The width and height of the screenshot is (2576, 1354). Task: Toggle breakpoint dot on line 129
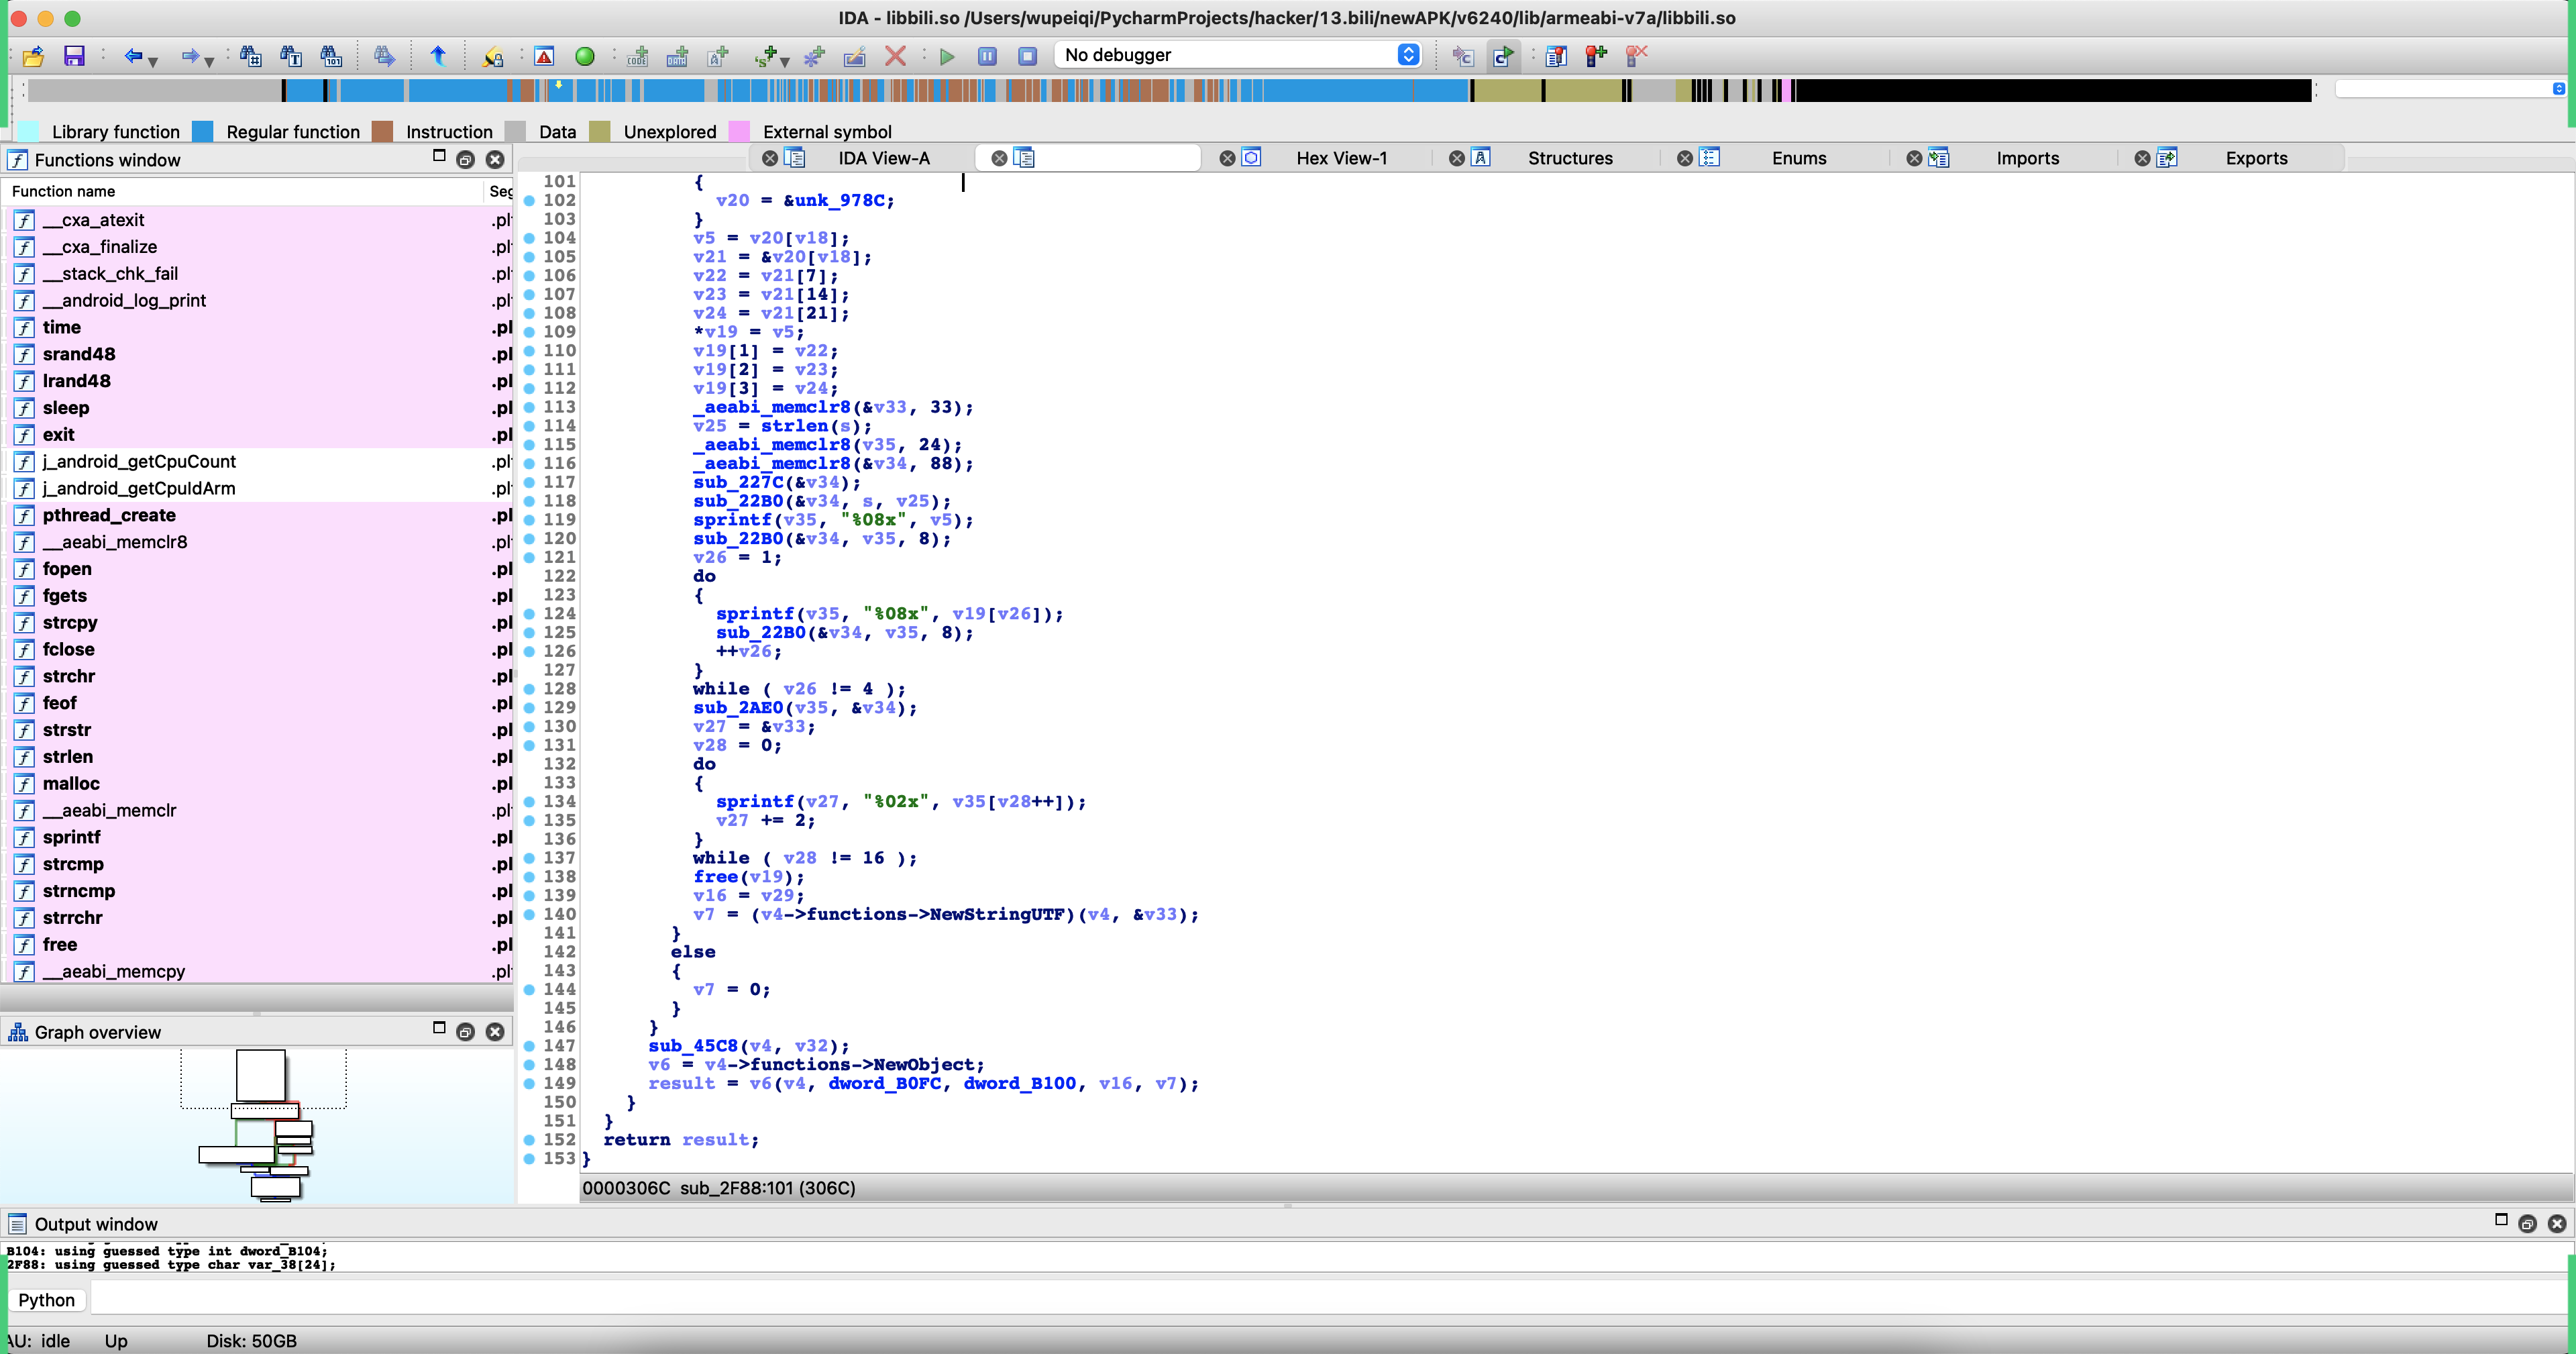tap(529, 708)
